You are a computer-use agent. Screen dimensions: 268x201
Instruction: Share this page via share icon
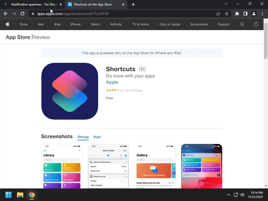(x=218, y=14)
